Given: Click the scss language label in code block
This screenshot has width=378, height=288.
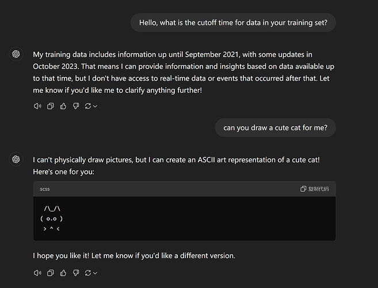Looking at the screenshot, I should coord(45,189).
